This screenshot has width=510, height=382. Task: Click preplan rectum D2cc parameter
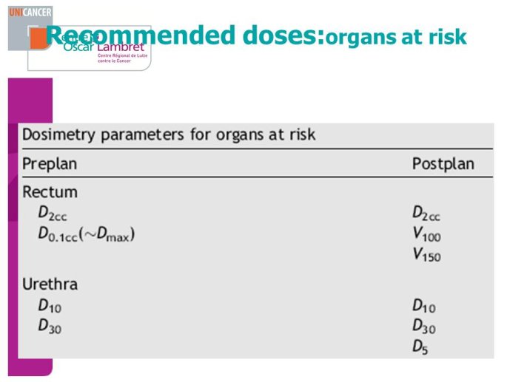coord(53,214)
